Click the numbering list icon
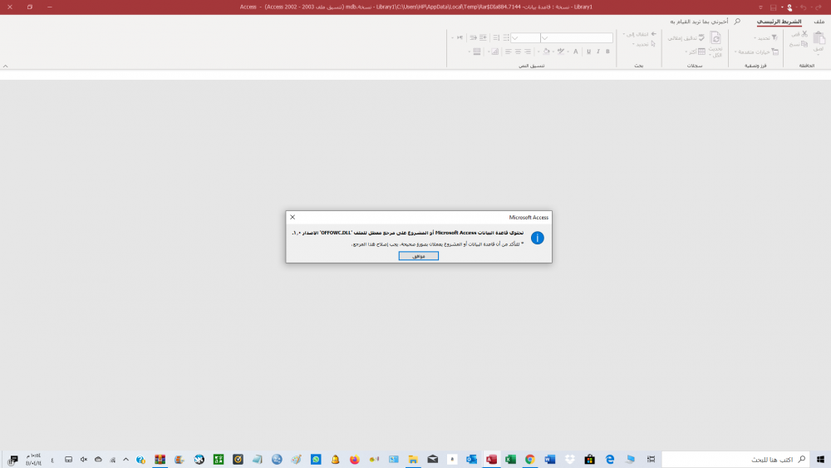This screenshot has height=468, width=831. (x=496, y=37)
